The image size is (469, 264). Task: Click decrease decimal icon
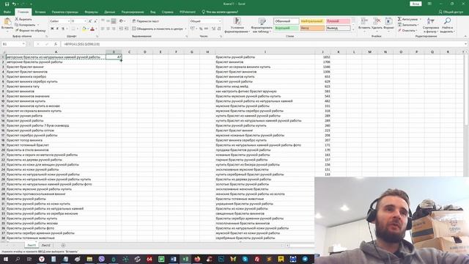219,29
